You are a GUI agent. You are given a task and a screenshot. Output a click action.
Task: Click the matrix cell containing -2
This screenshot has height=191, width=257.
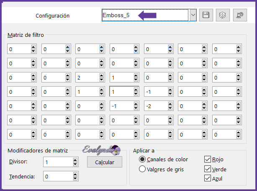(x=155, y=106)
